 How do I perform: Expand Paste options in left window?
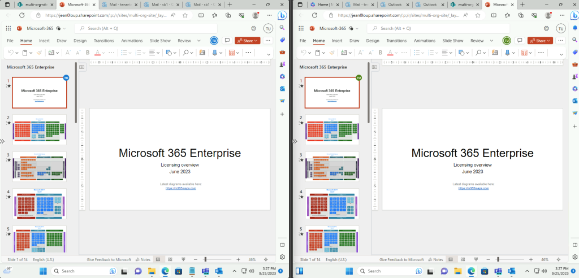click(x=31, y=53)
